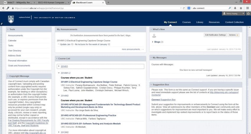
Task: Collapse the 2014W1-2 term section
Action: [x=59, y=73]
